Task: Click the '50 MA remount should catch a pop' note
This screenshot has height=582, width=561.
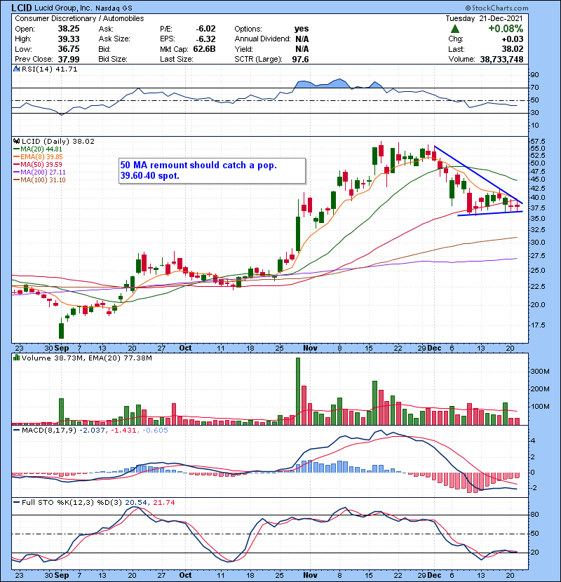Action: 212,170
